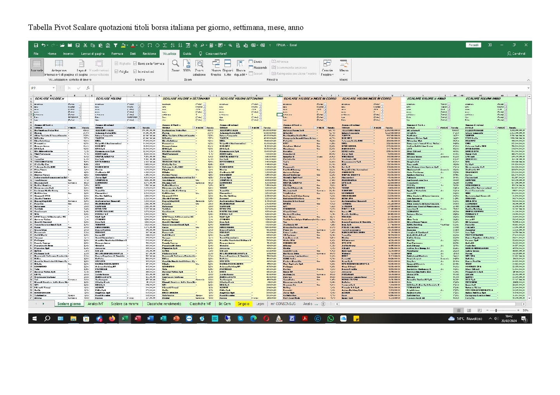The image size is (560, 395).
Task: Toggle Barra della formula checkbox
Action: click(135, 63)
